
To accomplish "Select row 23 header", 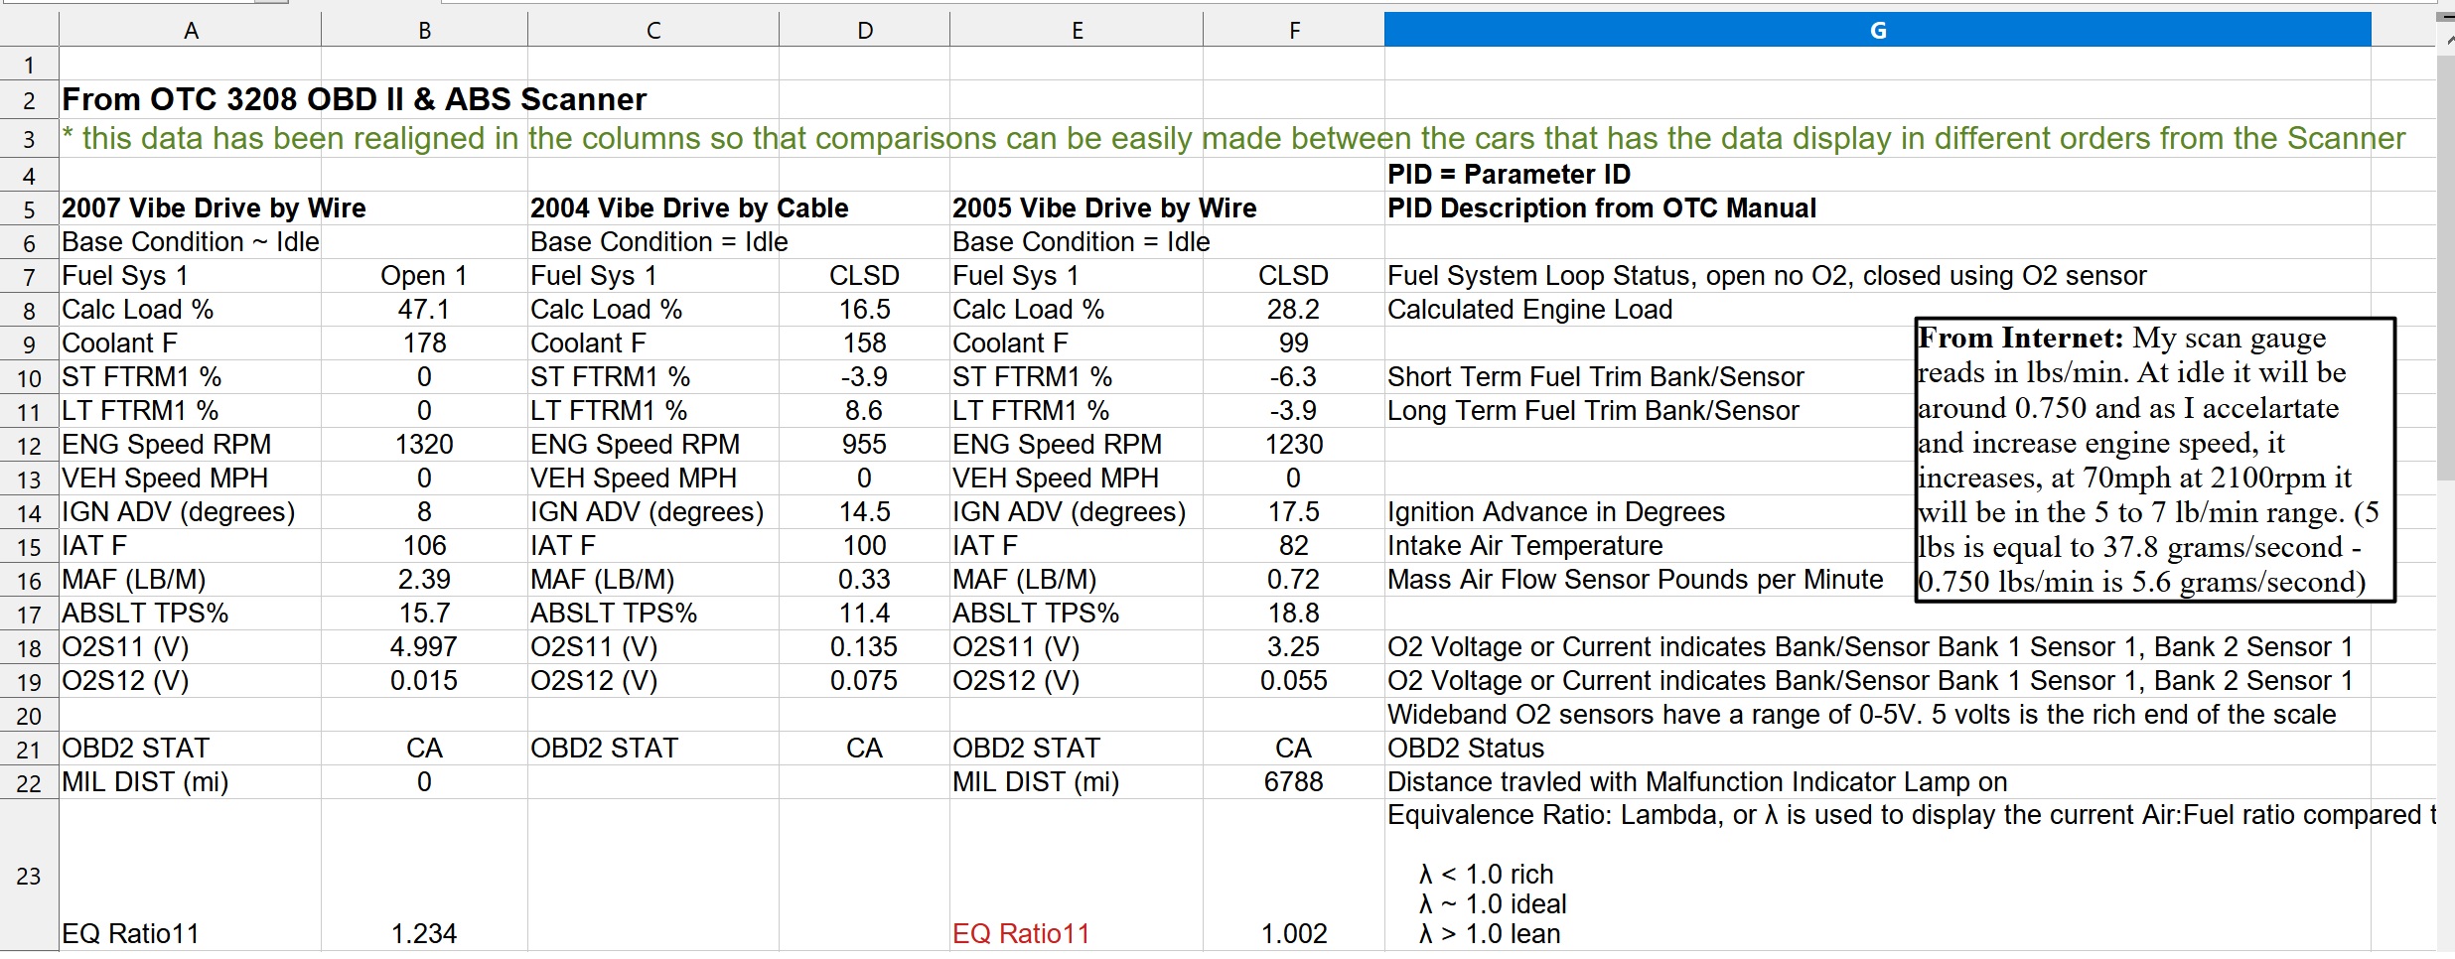I will 29,877.
